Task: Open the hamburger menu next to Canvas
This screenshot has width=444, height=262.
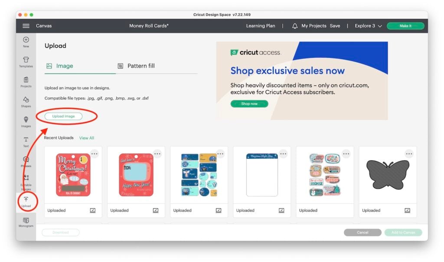Action: pyautogui.click(x=26, y=26)
